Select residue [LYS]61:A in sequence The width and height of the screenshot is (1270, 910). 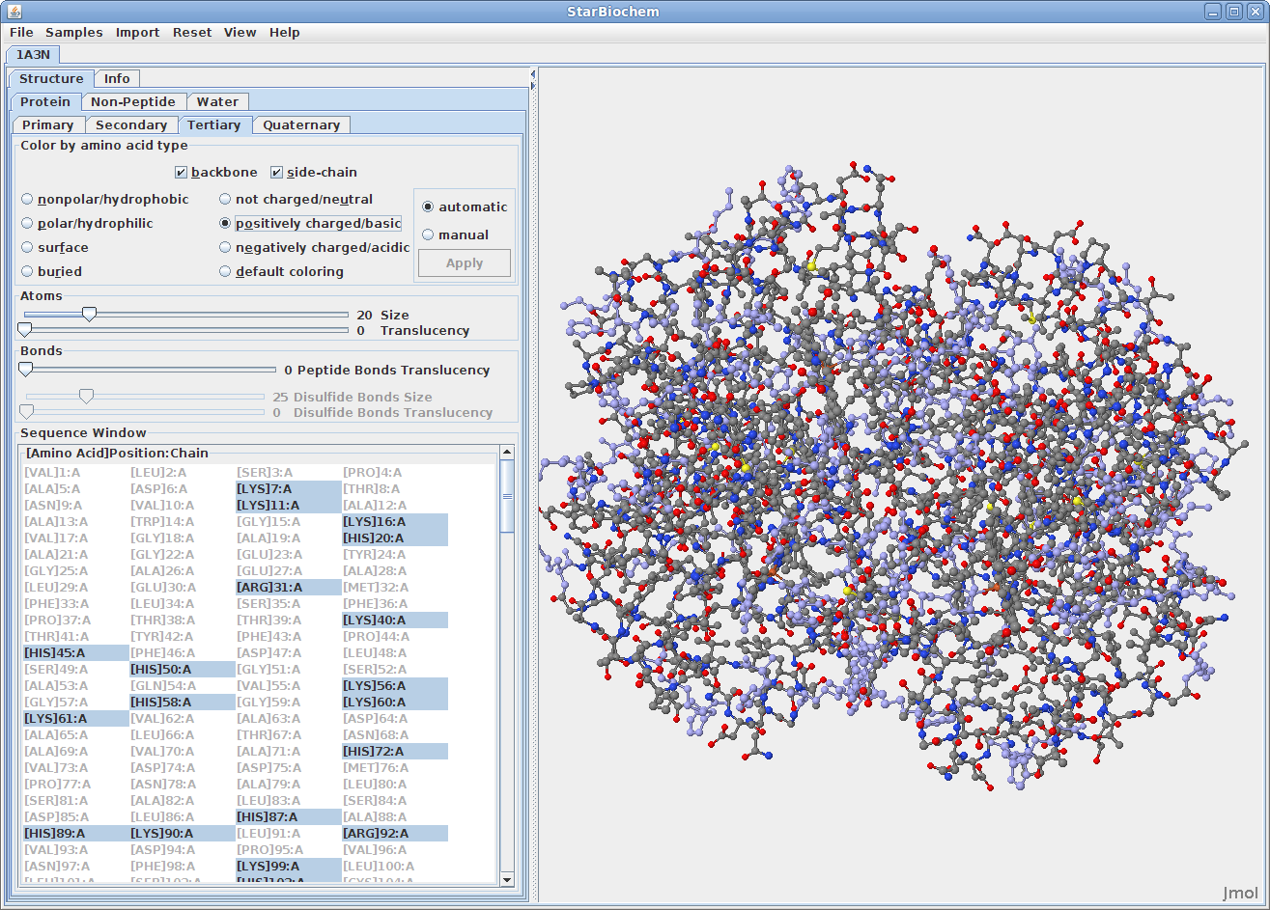coord(76,719)
